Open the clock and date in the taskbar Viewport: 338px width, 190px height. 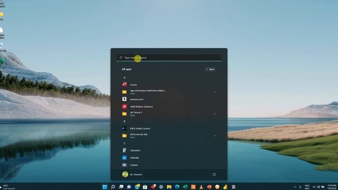click(332, 187)
